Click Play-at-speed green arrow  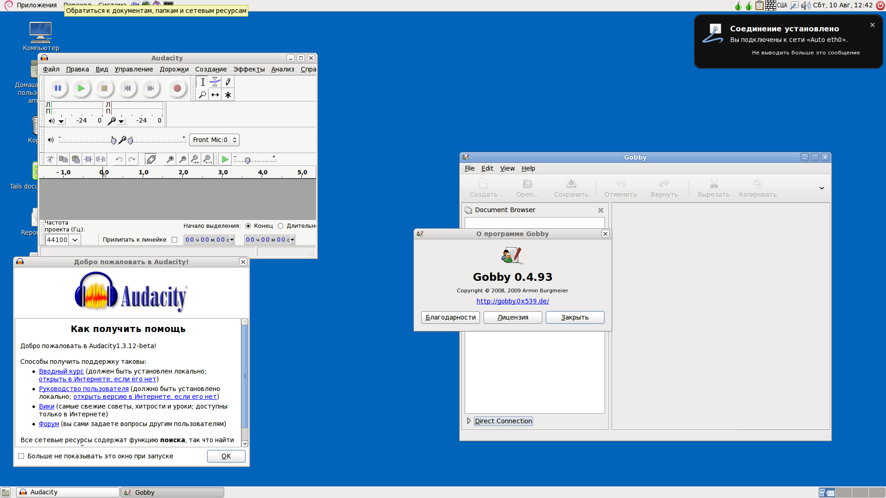pyautogui.click(x=225, y=159)
